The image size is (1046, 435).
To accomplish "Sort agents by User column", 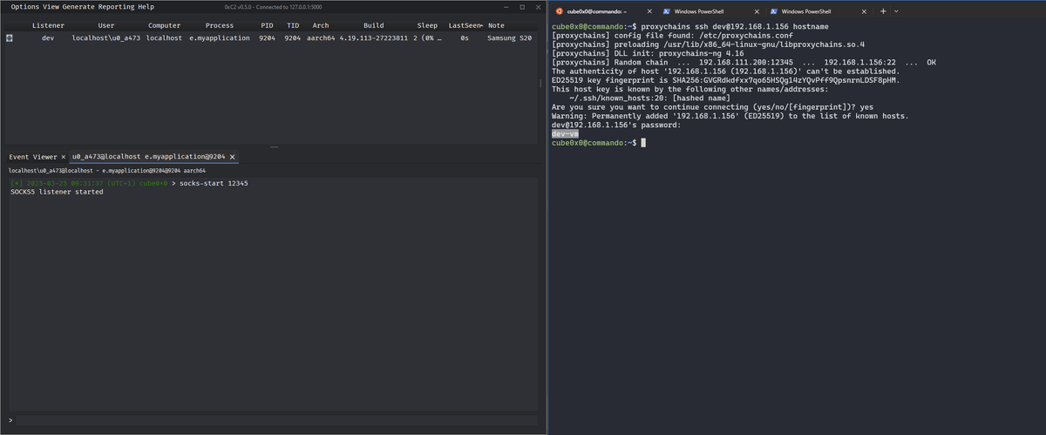I will point(105,26).
